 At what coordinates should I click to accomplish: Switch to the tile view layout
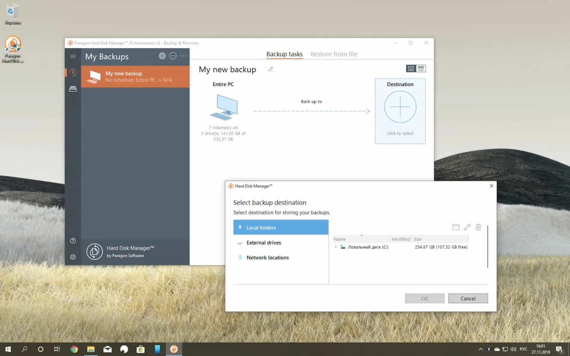point(411,68)
